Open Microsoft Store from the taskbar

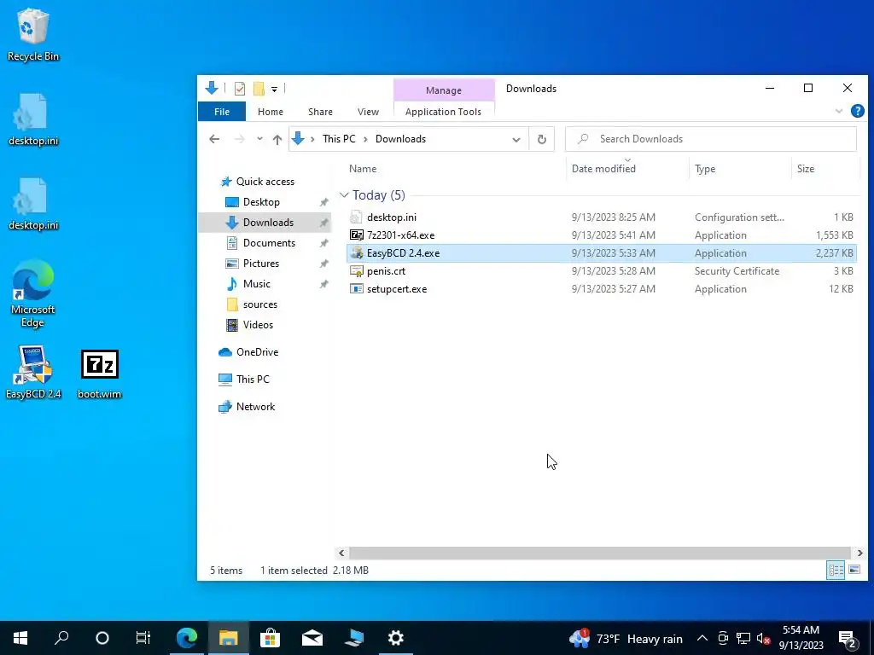[270, 638]
